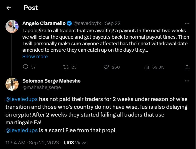This screenshot has height=149, width=196.
Task: Open the @maheshe_serge handle
Action: click(x=41, y=87)
